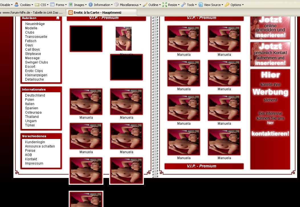Open the Disable dropdown menu
Viewport: 300px width, 207px height.
pyautogui.click(x=6, y=5)
